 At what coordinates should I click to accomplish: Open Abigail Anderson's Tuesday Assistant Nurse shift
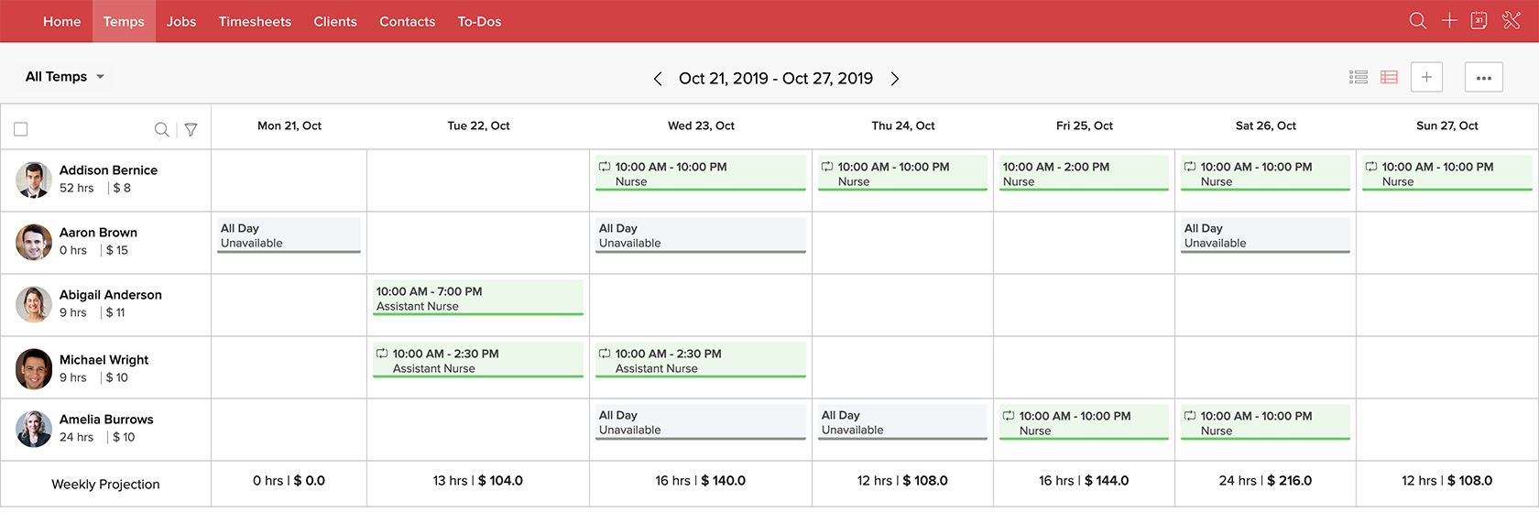(478, 299)
